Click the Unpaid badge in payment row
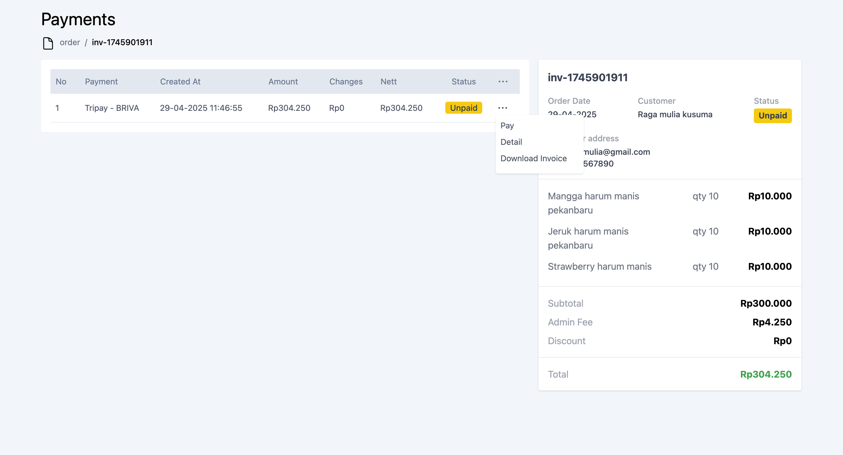 coord(463,108)
